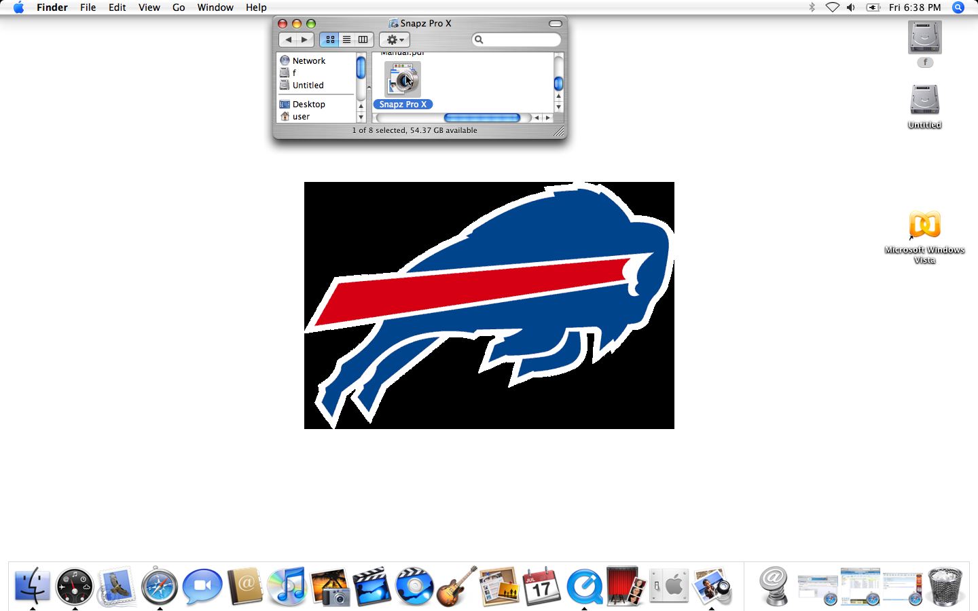Open the View menu
This screenshot has height=611, width=978.
click(149, 7)
